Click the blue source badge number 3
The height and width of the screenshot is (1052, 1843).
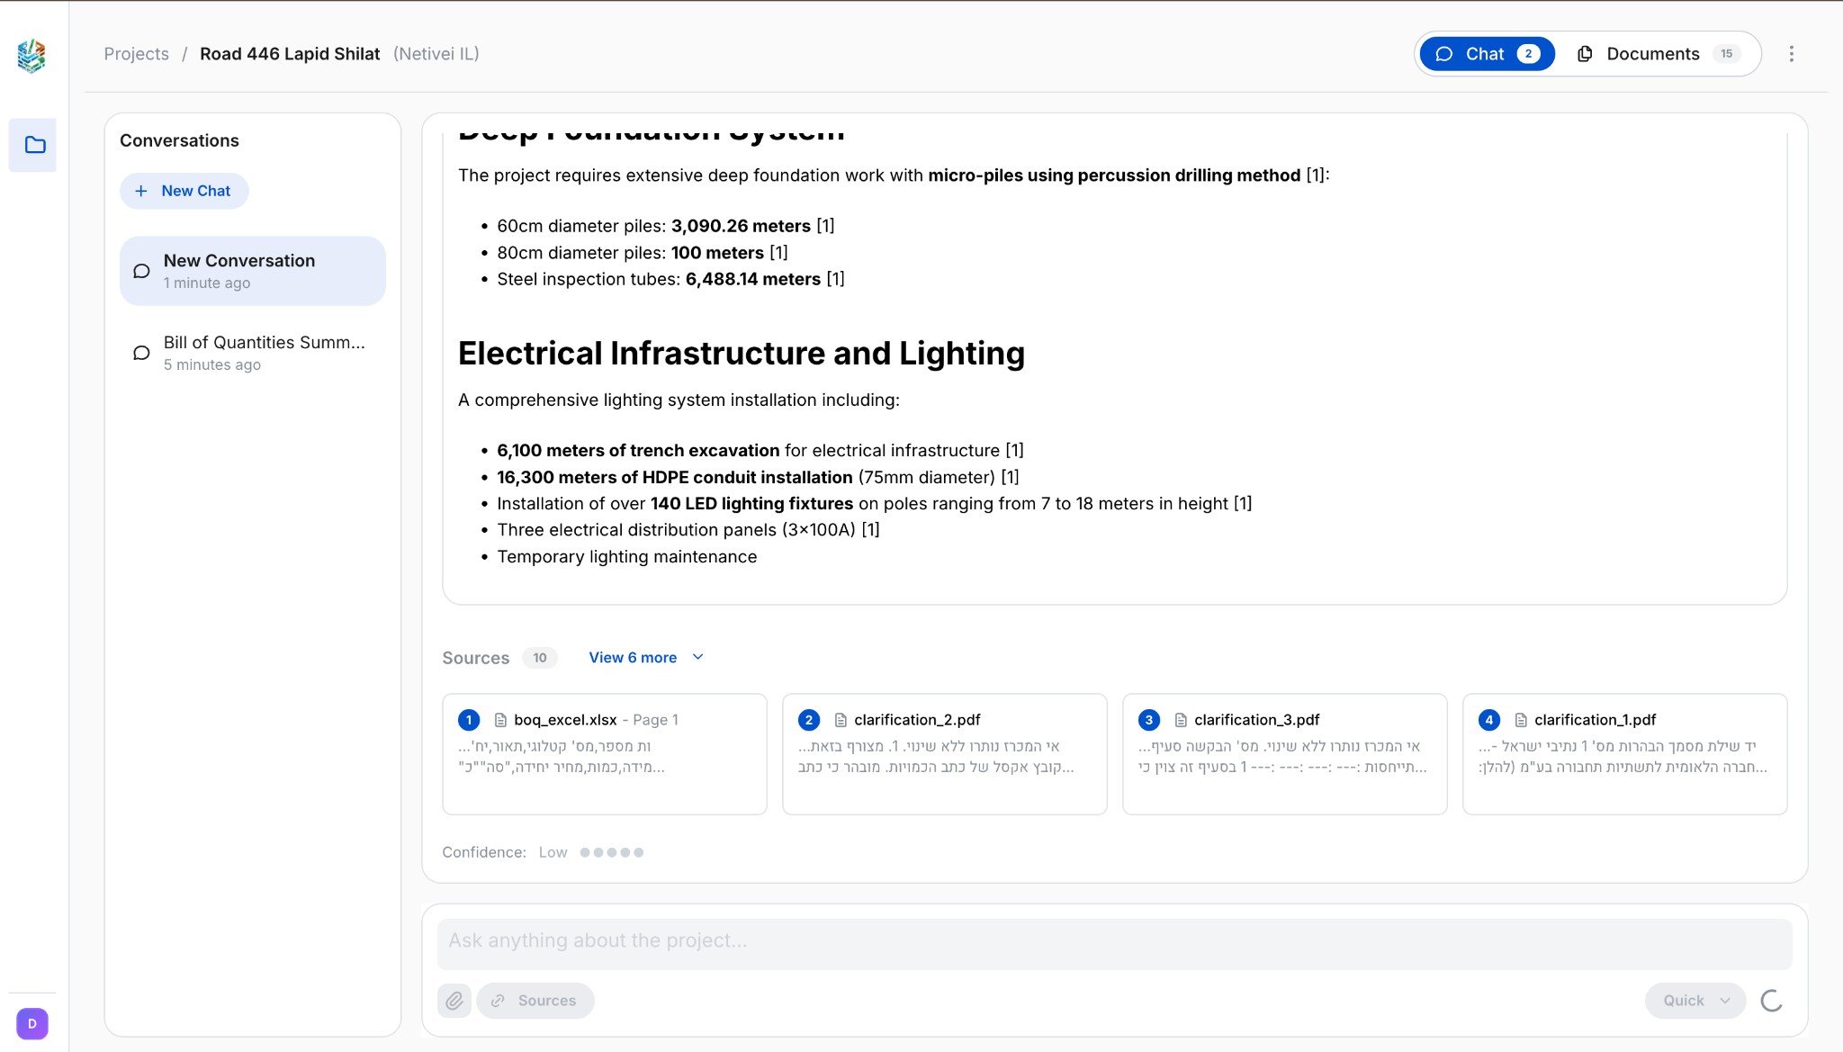tap(1148, 720)
